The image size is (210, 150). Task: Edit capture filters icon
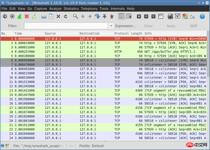point(170,16)
